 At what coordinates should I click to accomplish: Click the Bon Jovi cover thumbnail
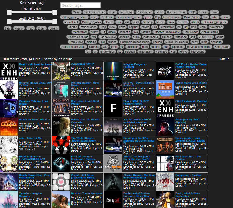[x=61, y=108]
